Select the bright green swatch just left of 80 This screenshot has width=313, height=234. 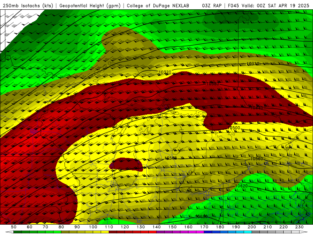click(x=57, y=232)
